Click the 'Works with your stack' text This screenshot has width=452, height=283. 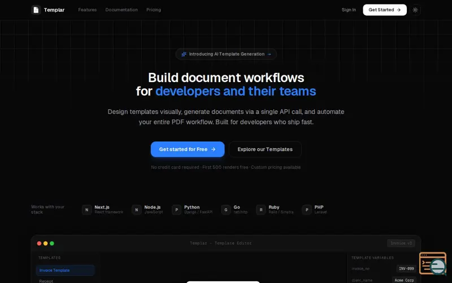point(48,209)
